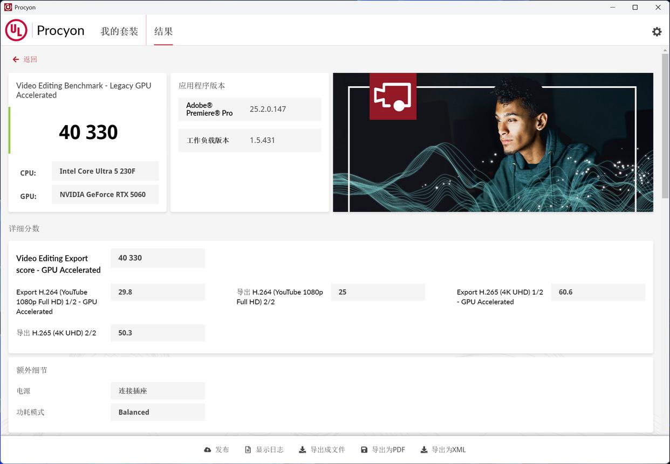670x464 pixels.
Task: Click the CPU: label
Action: point(28,173)
